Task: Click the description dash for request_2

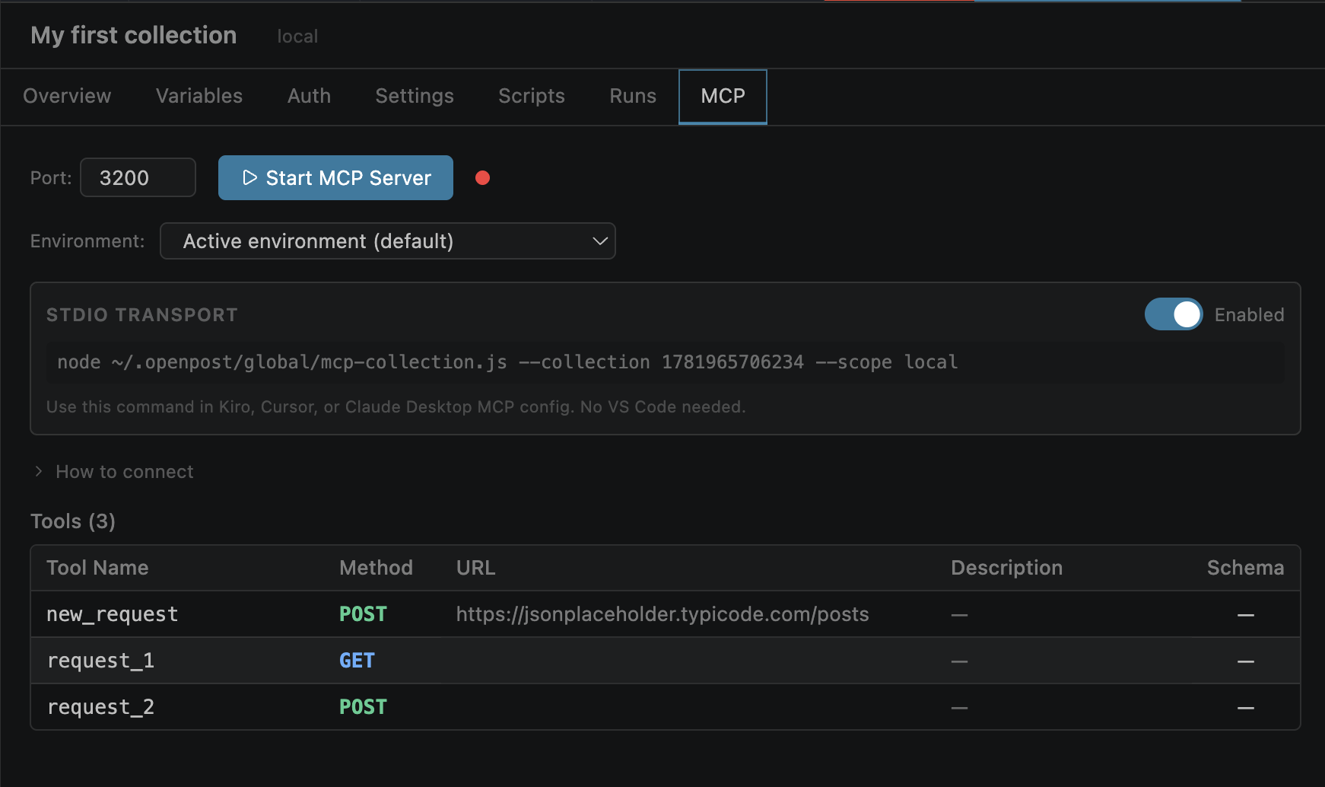Action: click(x=959, y=708)
